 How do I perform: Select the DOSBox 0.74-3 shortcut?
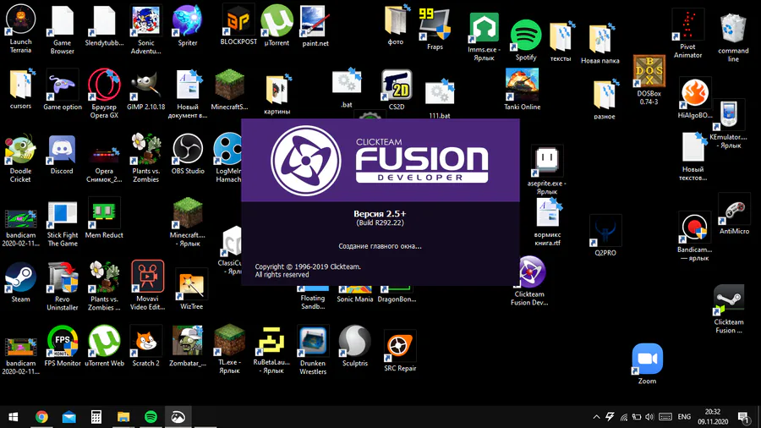[649, 71]
